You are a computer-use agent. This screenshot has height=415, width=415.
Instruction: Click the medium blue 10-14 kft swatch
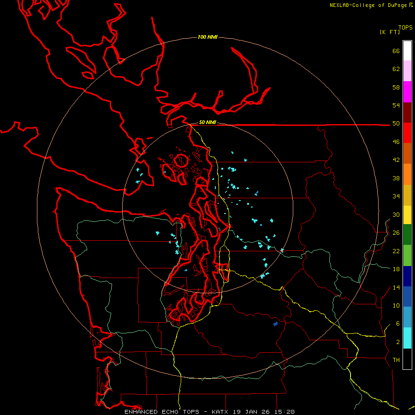click(407, 296)
